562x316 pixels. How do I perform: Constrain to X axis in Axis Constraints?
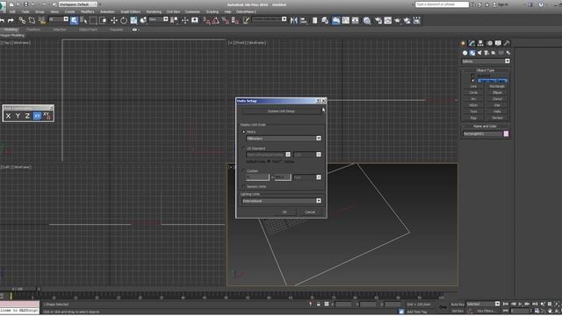click(x=8, y=116)
